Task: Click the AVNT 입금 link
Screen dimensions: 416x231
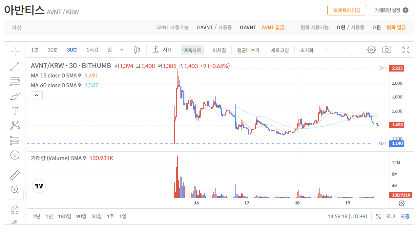Action: click(273, 28)
